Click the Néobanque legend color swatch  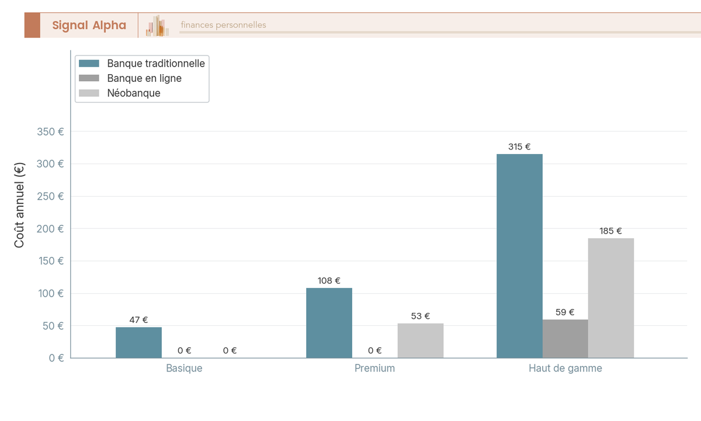point(89,93)
